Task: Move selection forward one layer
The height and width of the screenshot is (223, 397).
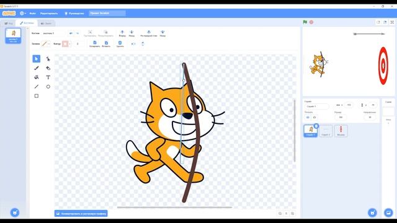Action: [x=122, y=33]
